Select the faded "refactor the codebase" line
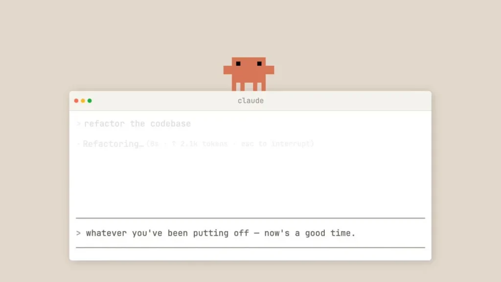This screenshot has height=282, width=501. 137,124
